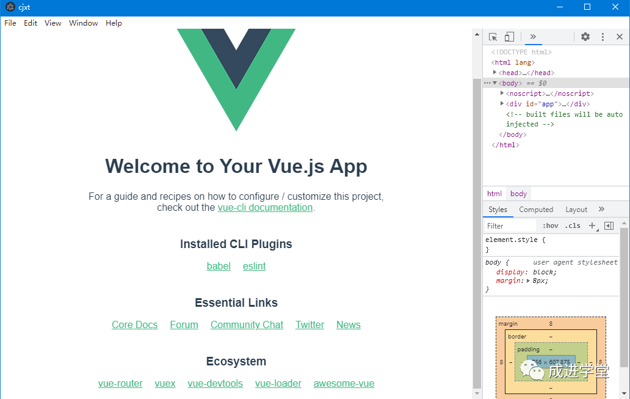This screenshot has width=630, height=399.
Task: Click the border label in box model
Action: (517, 336)
